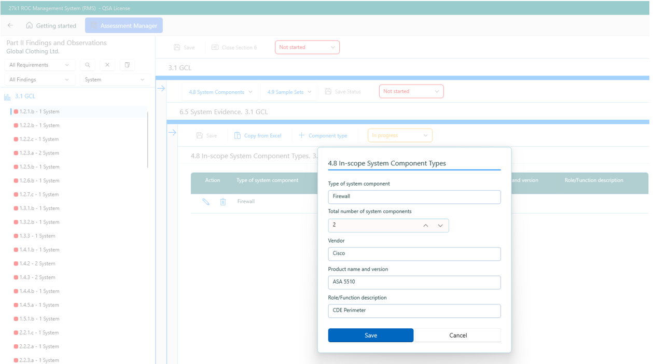Click the pencil edit icon for Firewall row

click(206, 202)
